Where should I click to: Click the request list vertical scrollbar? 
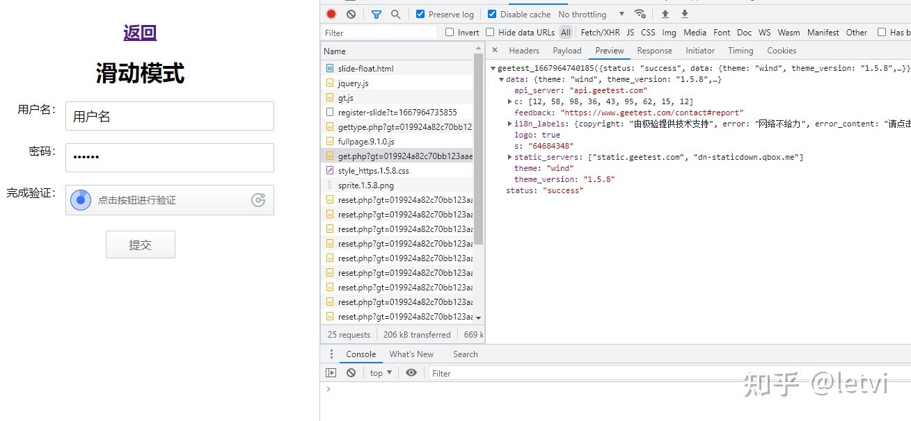click(x=478, y=149)
